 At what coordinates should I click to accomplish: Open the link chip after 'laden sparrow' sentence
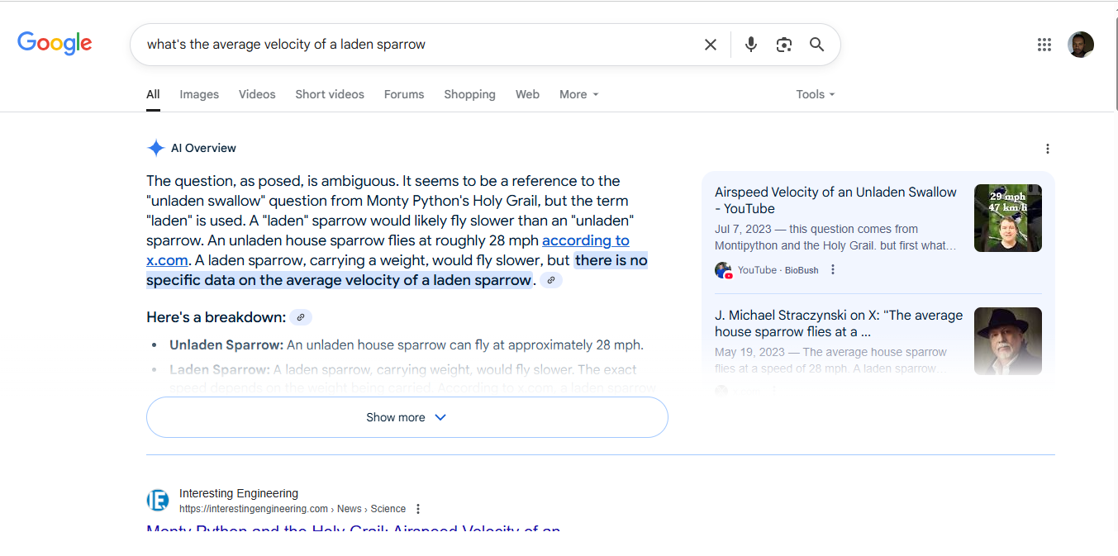[x=550, y=280]
